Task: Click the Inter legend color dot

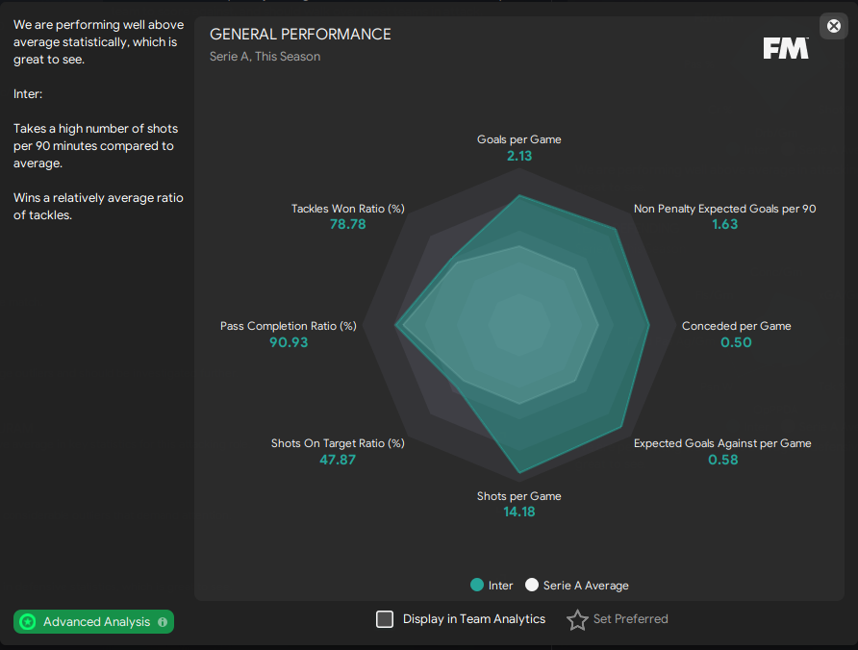Action: [477, 585]
